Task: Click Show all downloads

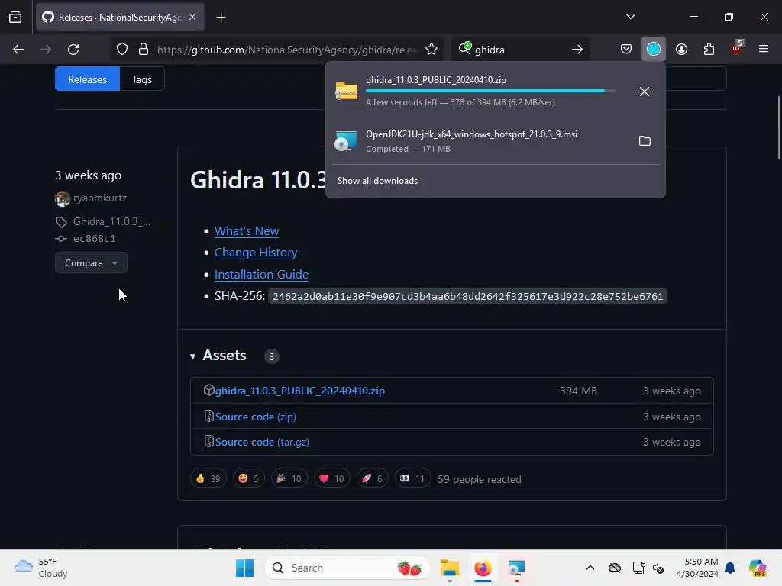Action: (x=377, y=181)
